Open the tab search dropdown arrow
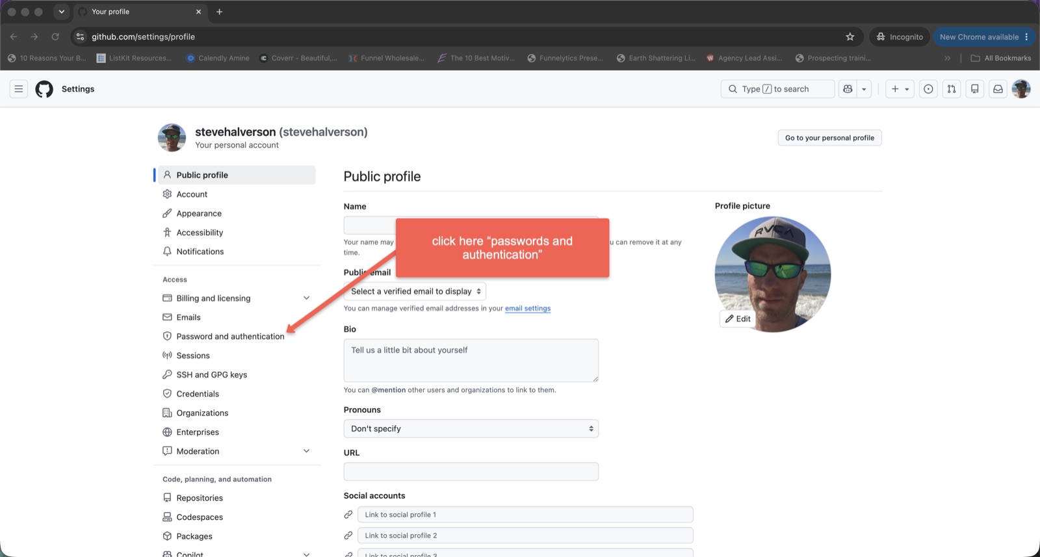 tap(61, 12)
